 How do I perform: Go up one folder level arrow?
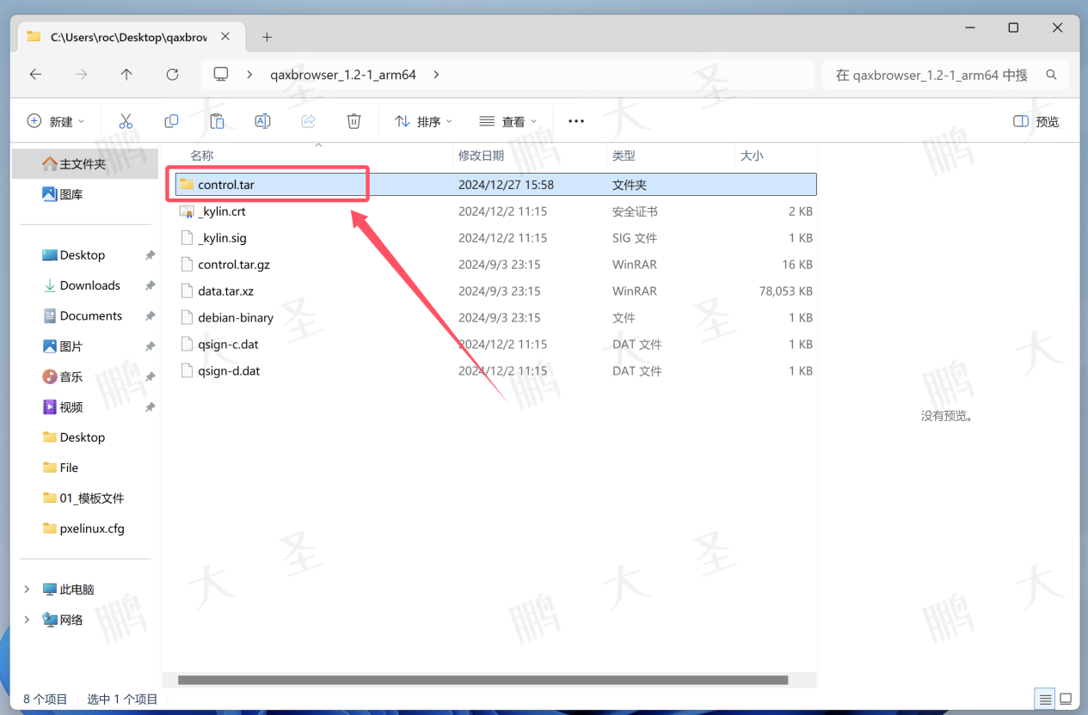(x=126, y=75)
